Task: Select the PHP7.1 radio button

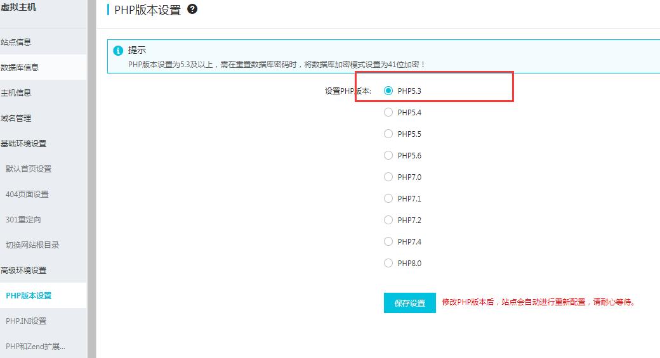Action: click(x=388, y=198)
